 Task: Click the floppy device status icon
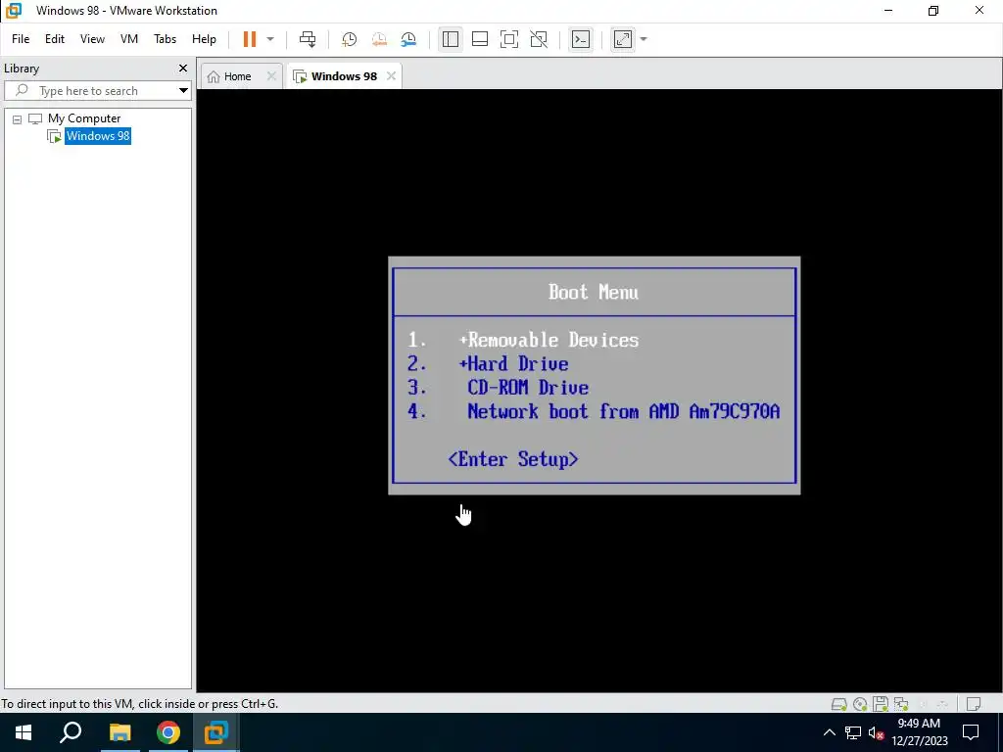881,704
